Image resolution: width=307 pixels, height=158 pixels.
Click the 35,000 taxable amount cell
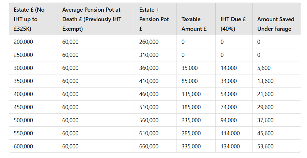(x=190, y=68)
